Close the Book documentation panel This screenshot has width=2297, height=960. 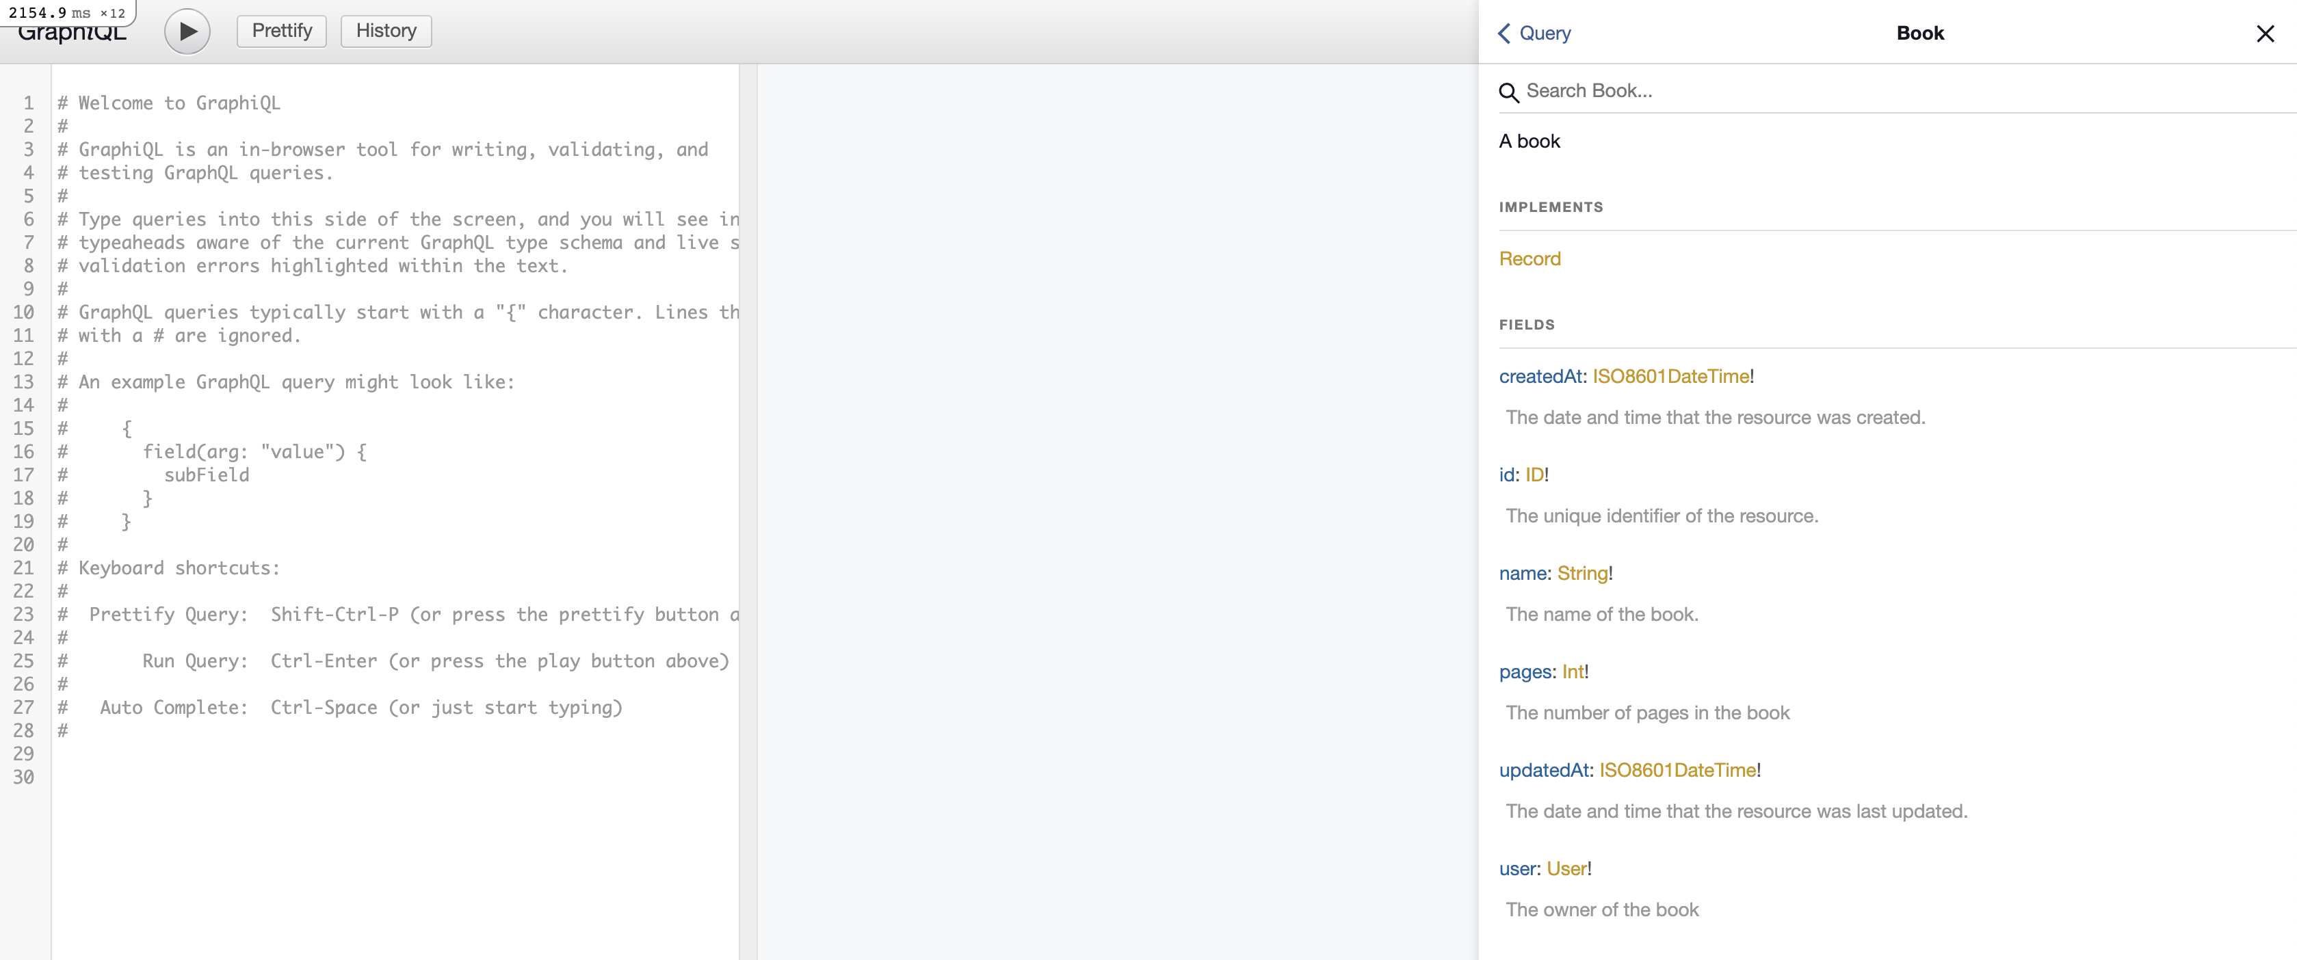click(2265, 34)
